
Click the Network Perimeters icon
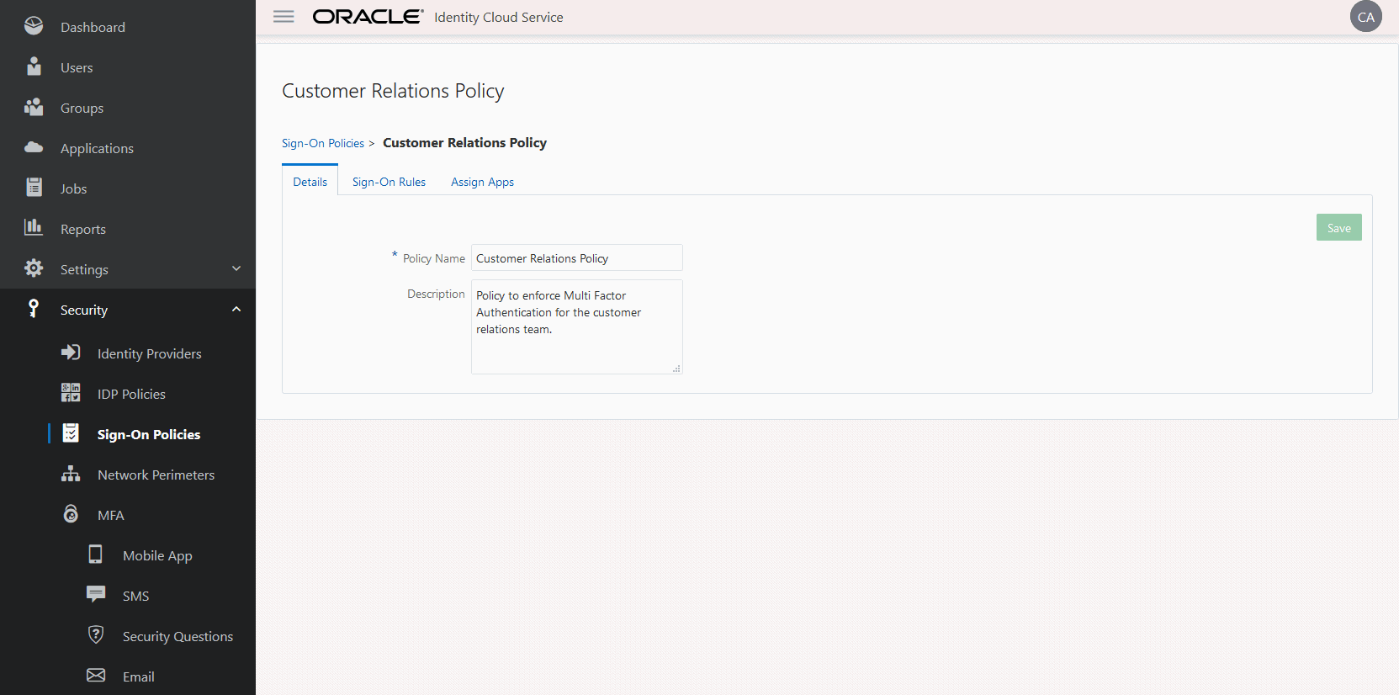coord(71,475)
